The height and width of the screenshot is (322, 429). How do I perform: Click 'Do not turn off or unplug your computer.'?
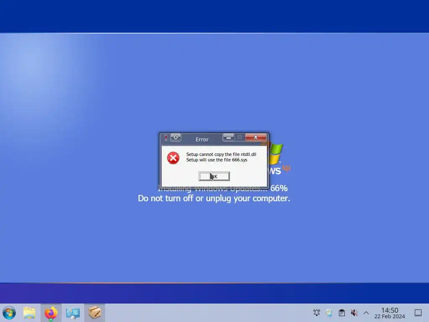pyautogui.click(x=214, y=198)
